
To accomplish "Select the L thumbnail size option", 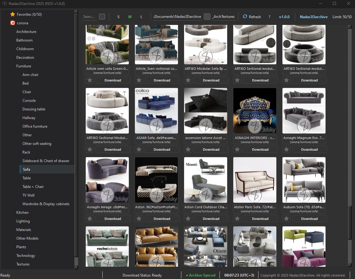I will click(x=141, y=17).
